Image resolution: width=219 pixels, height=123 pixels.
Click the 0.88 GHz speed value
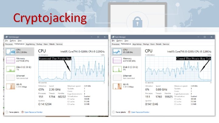tap(161, 89)
